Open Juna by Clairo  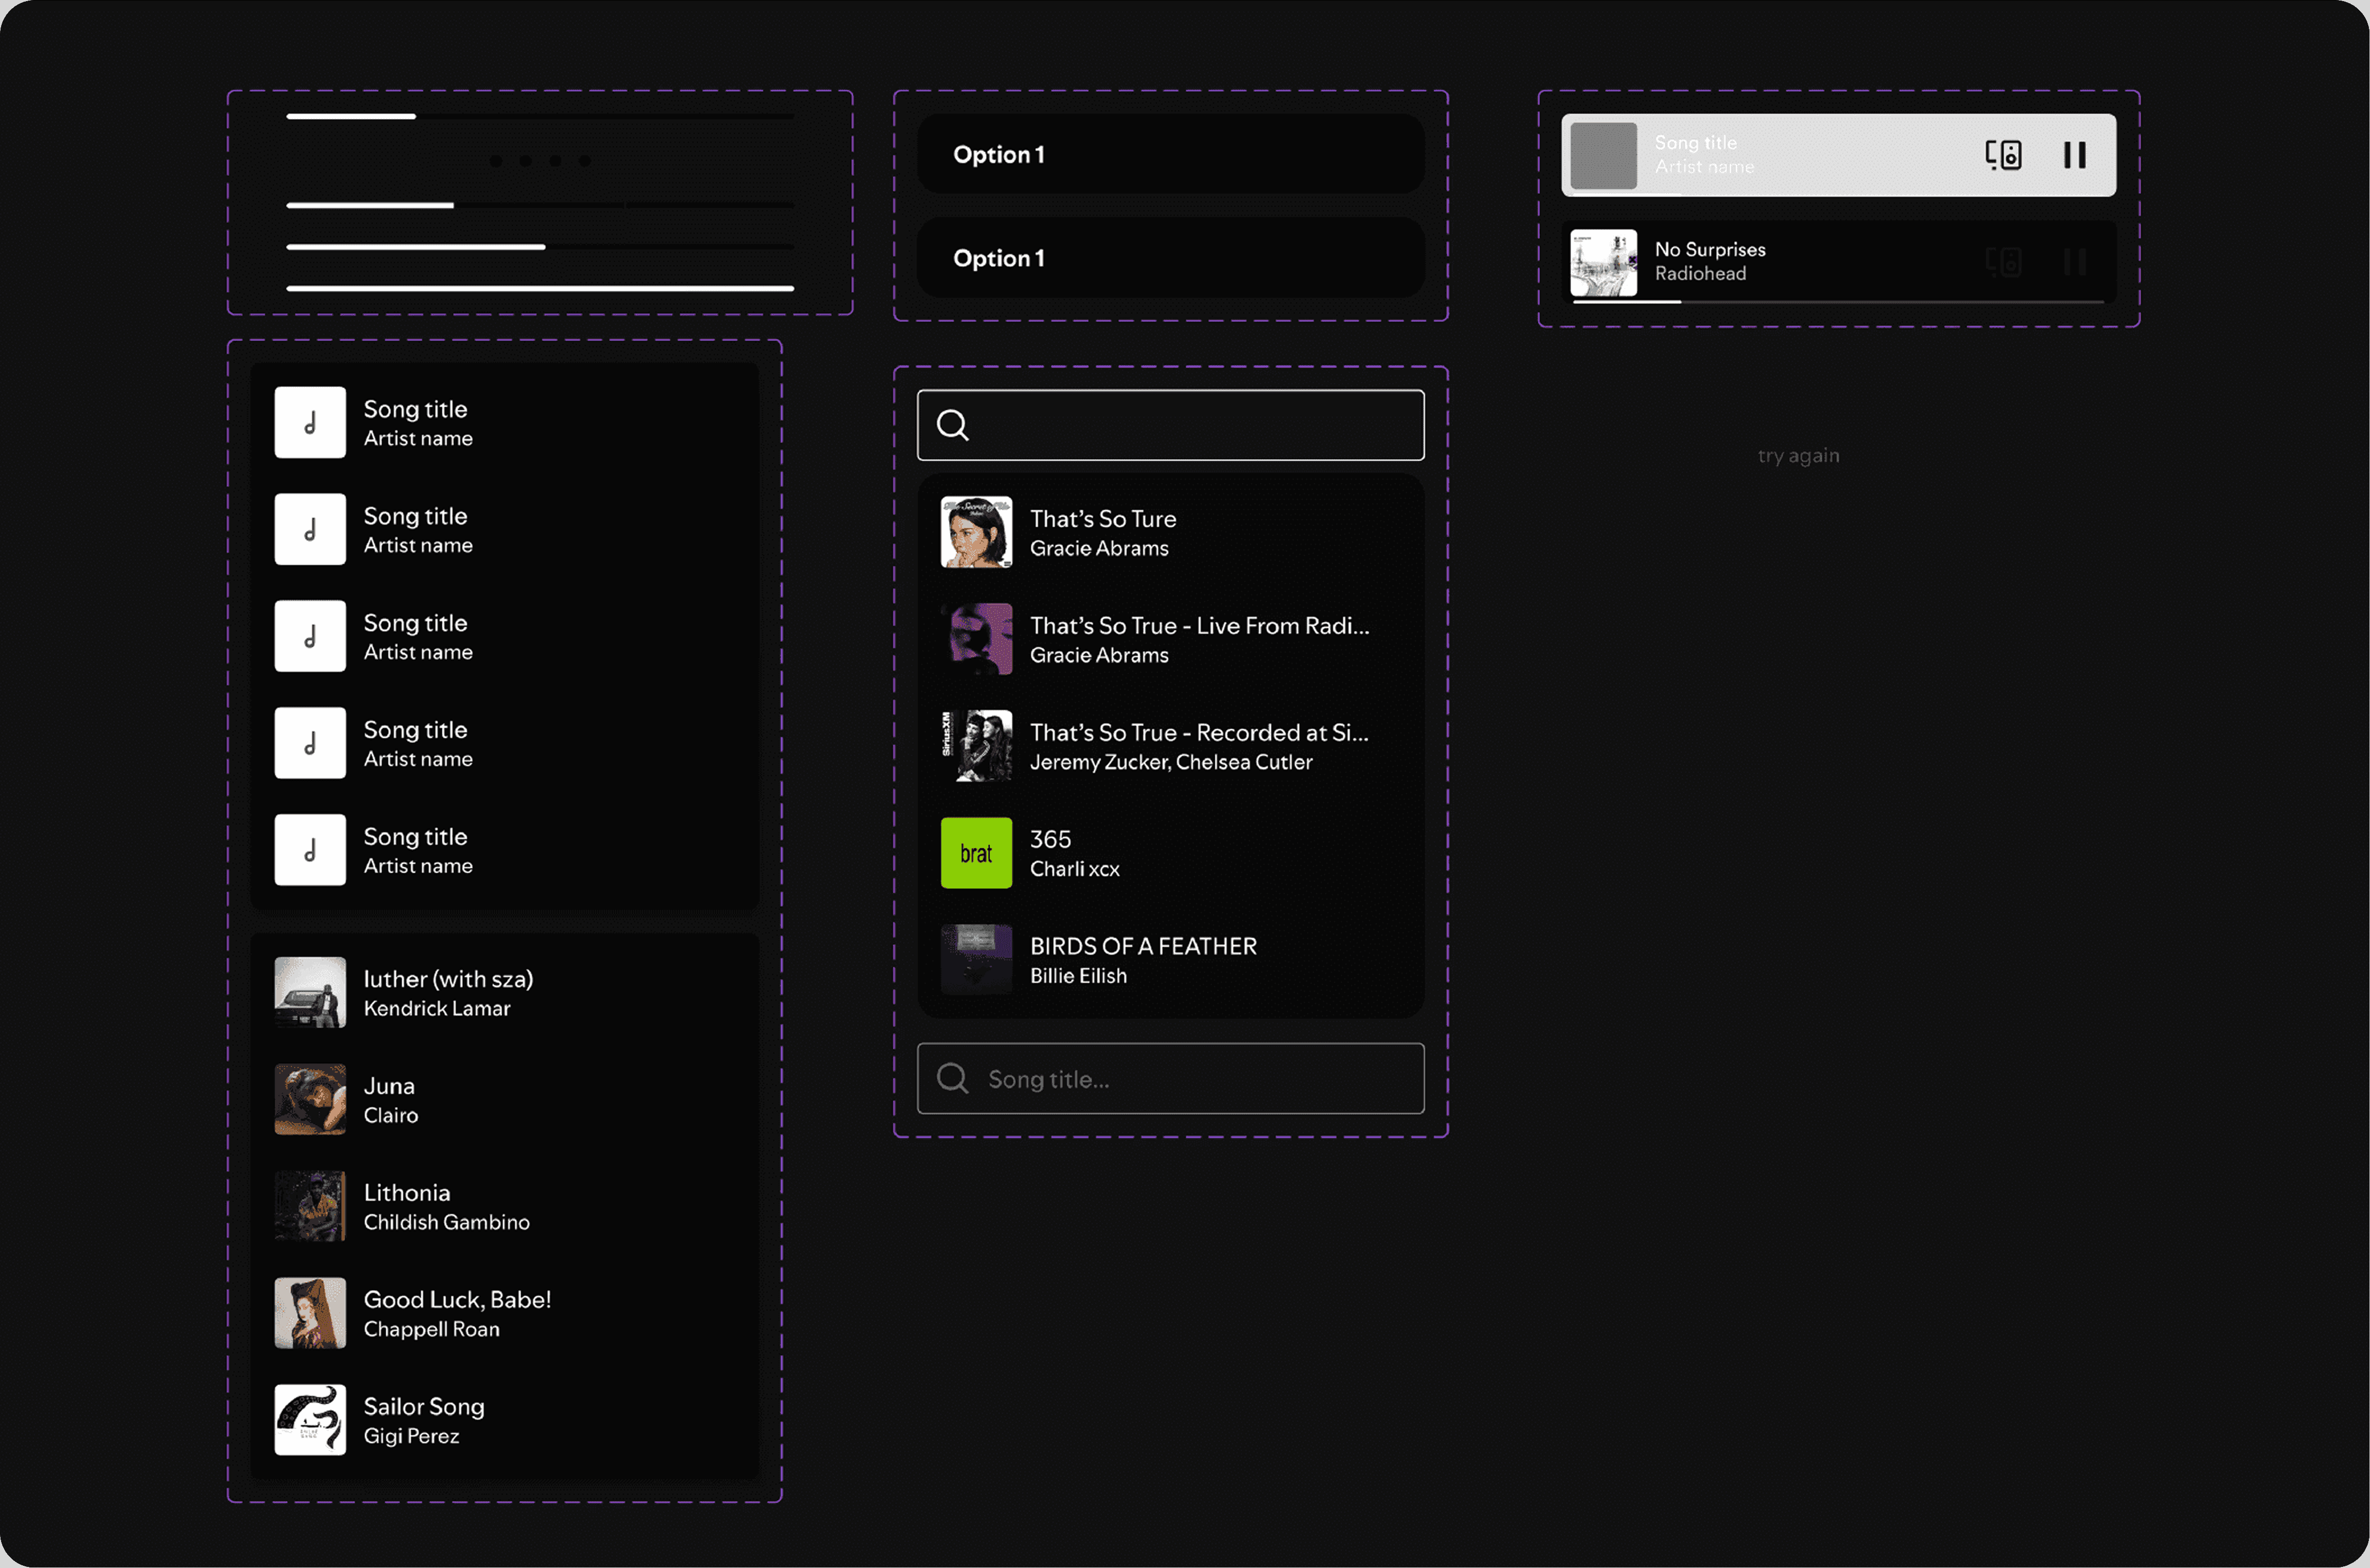[x=390, y=1099]
